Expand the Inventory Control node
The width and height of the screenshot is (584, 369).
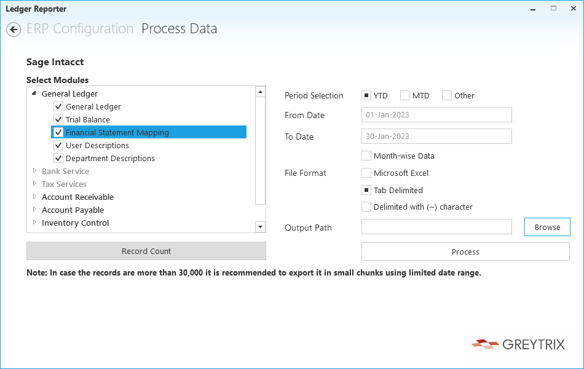tap(34, 223)
